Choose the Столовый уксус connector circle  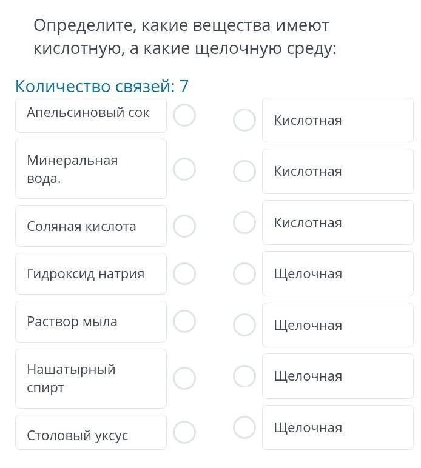tap(184, 432)
